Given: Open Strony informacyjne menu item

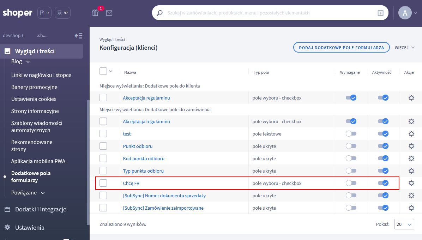Looking at the screenshot, I should click(x=35, y=111).
